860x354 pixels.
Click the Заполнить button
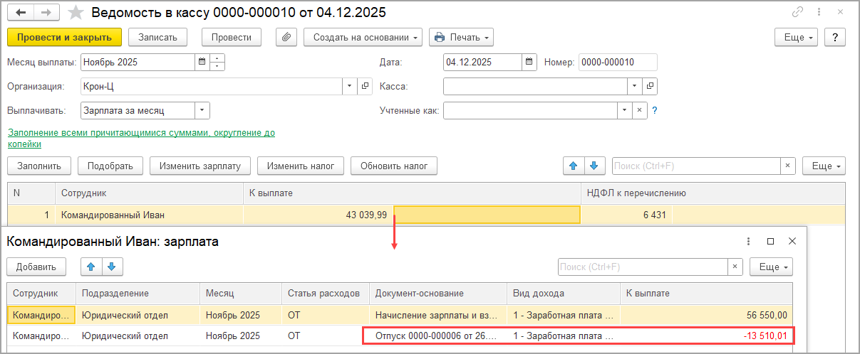pos(39,166)
